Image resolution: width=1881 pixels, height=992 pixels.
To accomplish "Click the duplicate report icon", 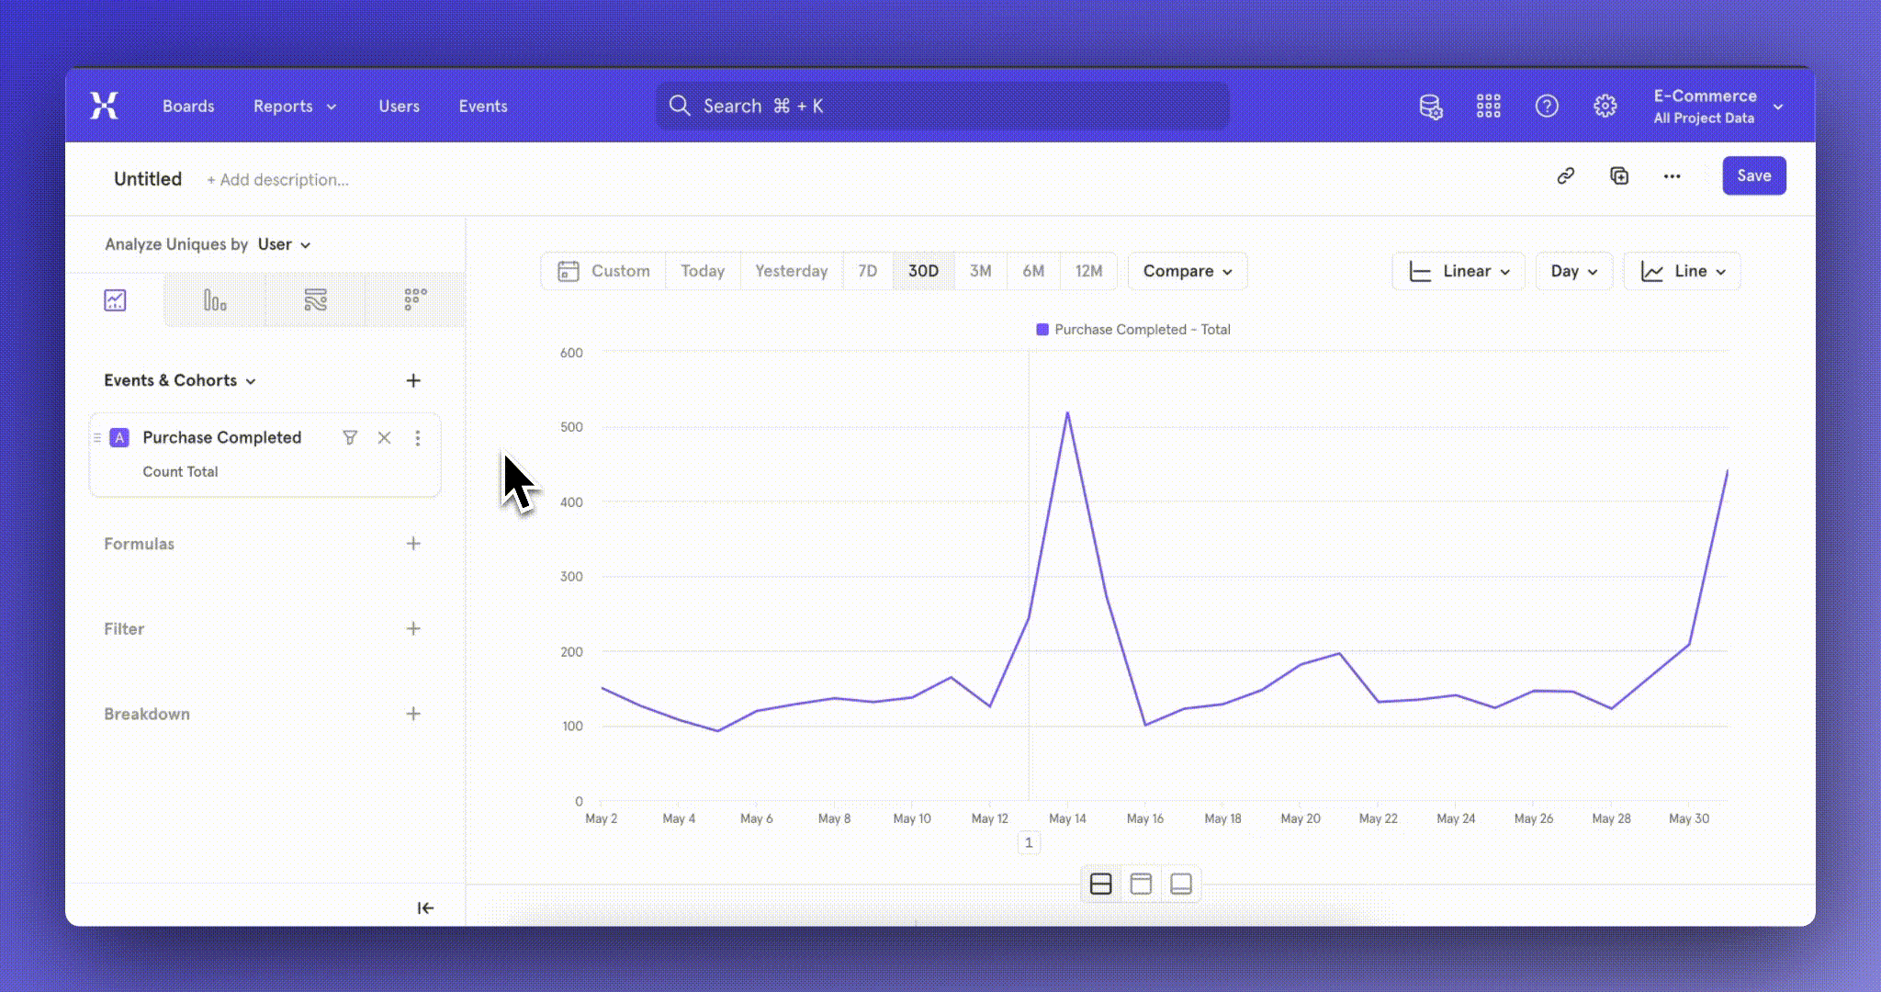I will 1619,175.
